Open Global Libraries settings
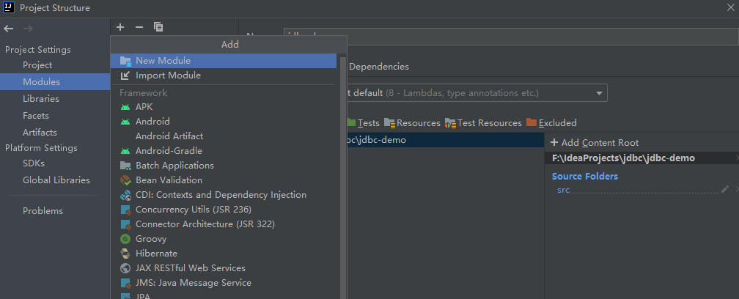The height and width of the screenshot is (299, 739). click(x=55, y=180)
